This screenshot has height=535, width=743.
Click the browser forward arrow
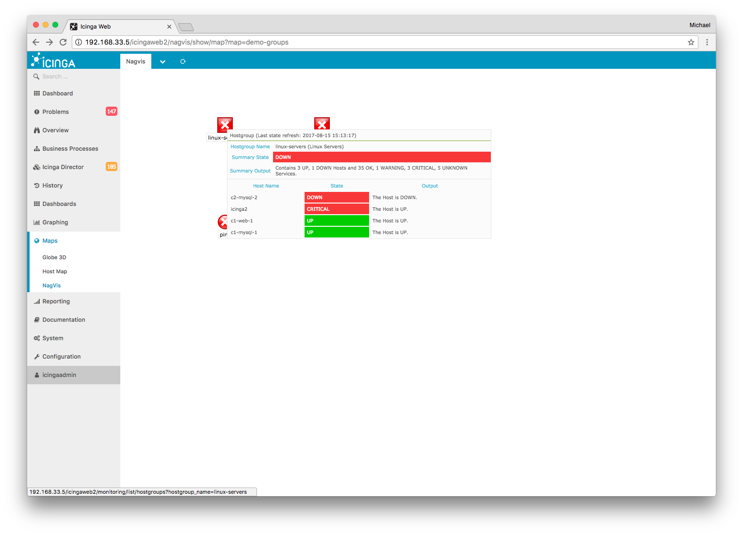pyautogui.click(x=49, y=42)
